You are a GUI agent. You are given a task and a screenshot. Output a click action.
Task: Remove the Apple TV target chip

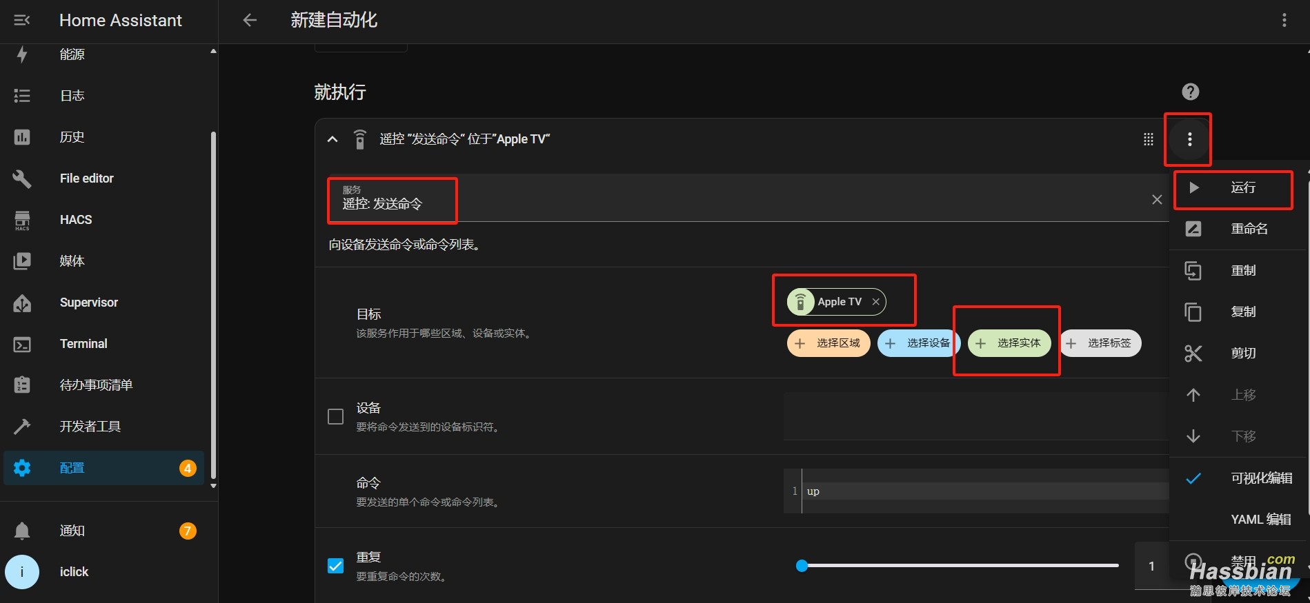(875, 302)
